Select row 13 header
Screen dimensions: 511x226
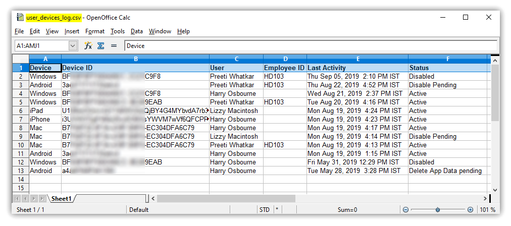tap(21, 171)
